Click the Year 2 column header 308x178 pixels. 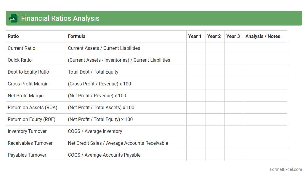pyautogui.click(x=214, y=36)
